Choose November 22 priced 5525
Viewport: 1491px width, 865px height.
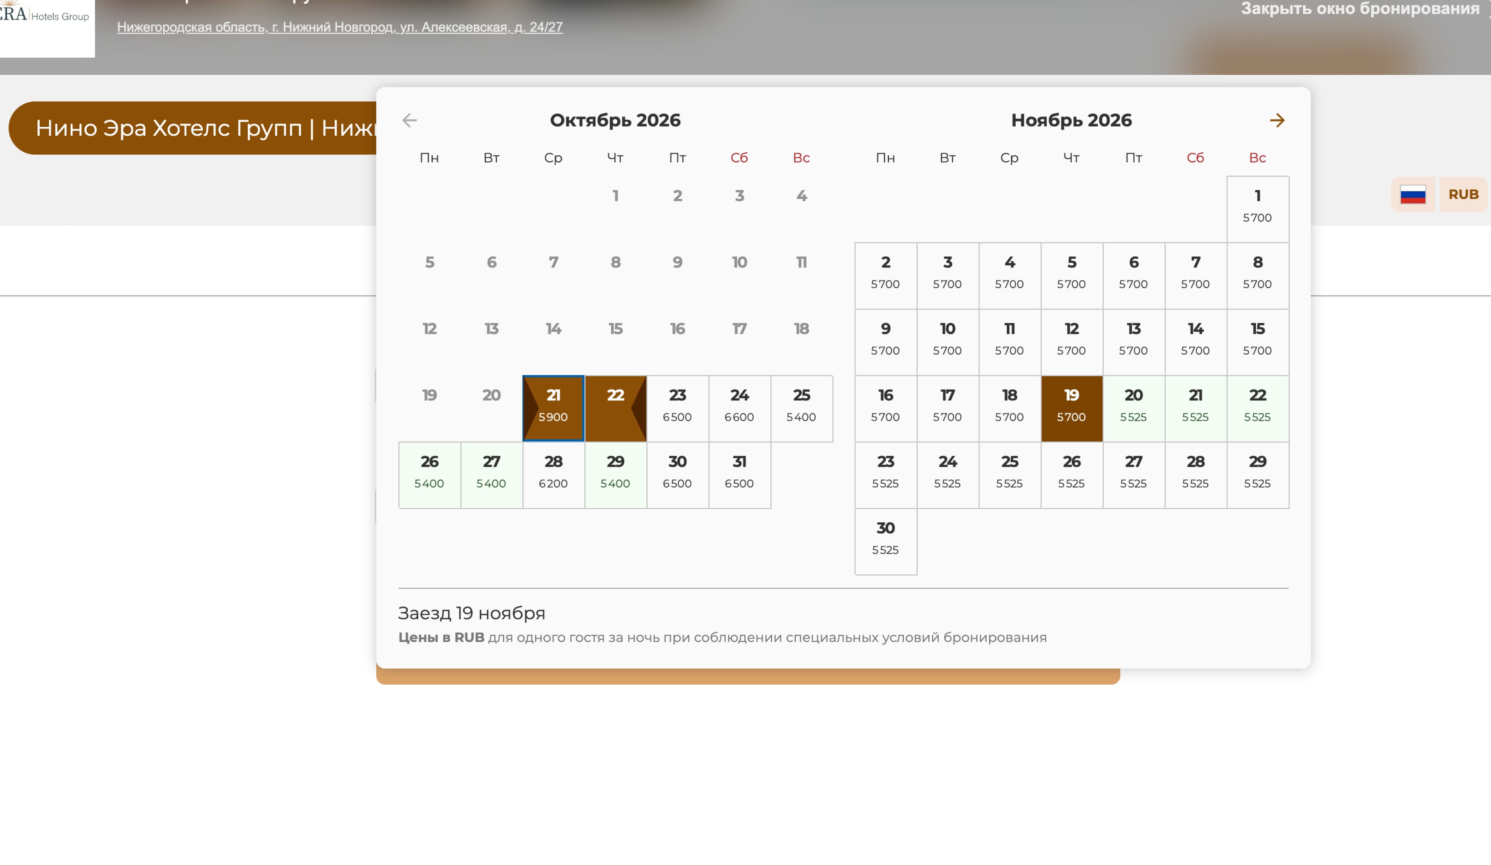[x=1258, y=409]
